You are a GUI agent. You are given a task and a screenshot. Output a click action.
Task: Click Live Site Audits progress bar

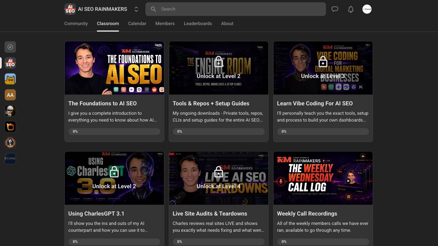(x=219, y=242)
